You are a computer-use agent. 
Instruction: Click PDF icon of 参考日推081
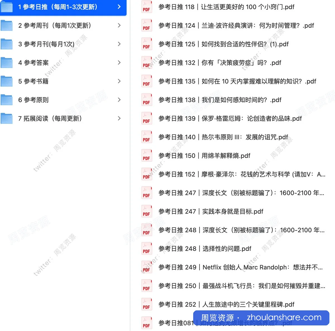click(147, 323)
